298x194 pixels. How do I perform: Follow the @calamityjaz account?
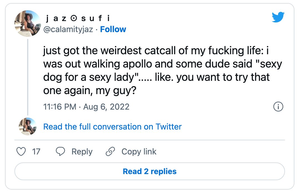[x=113, y=29]
